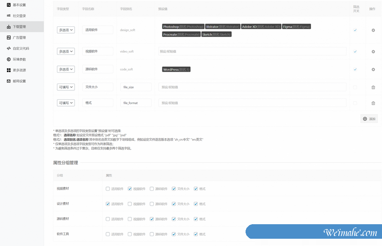
Task: Select the 软件工具 group label
Action: (63, 234)
